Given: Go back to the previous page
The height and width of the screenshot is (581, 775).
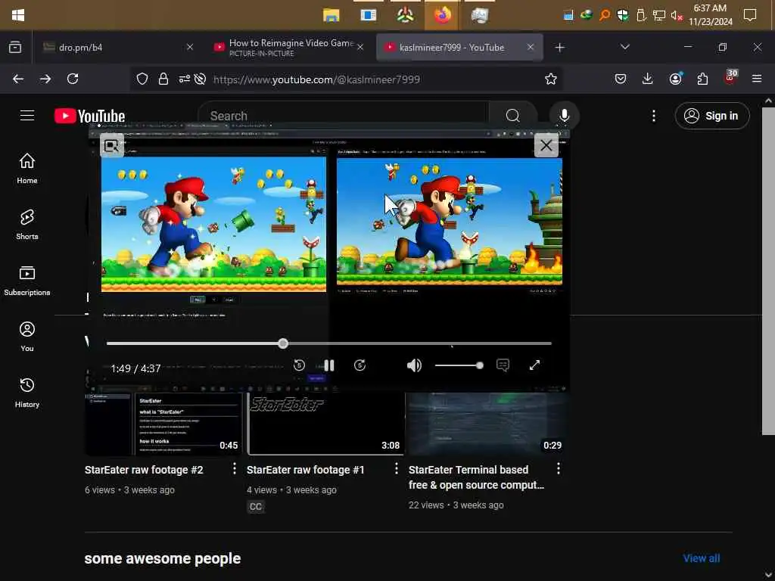Looking at the screenshot, I should 18,79.
